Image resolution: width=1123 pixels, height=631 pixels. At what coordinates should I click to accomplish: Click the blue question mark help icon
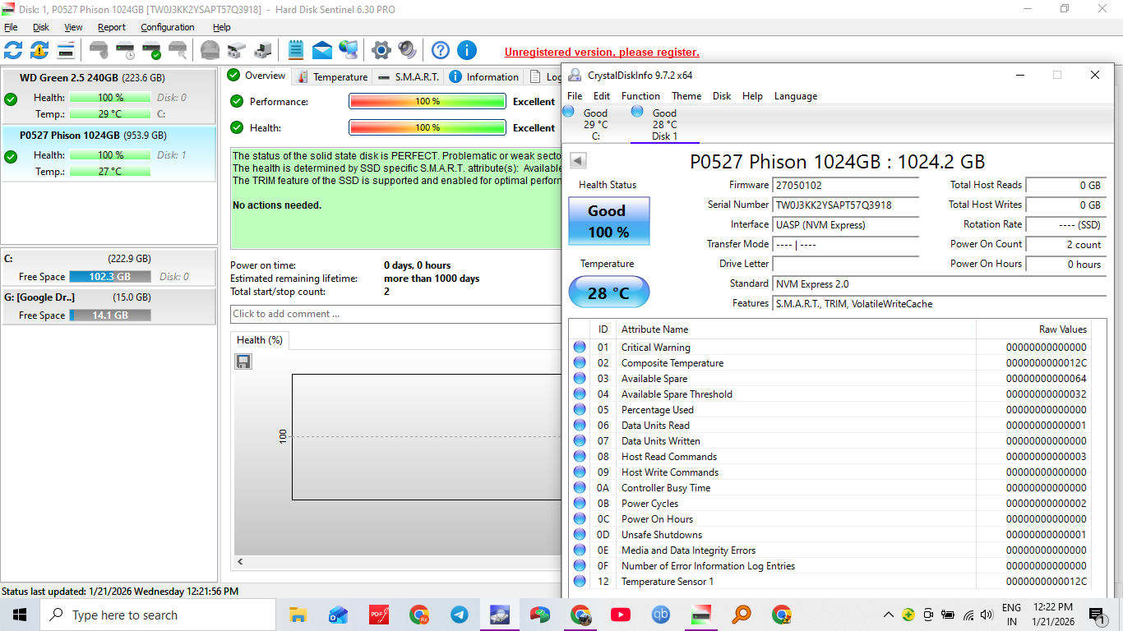point(441,50)
